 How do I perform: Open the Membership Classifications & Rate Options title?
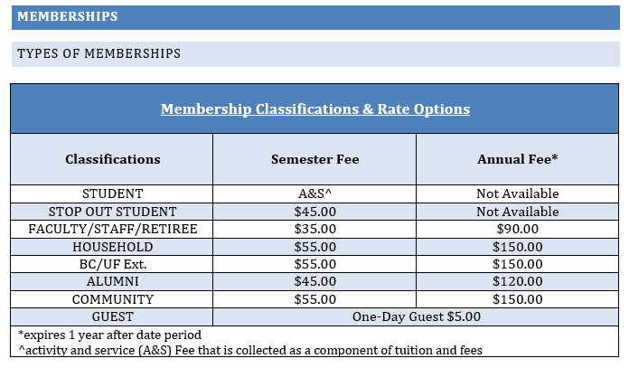315,109
